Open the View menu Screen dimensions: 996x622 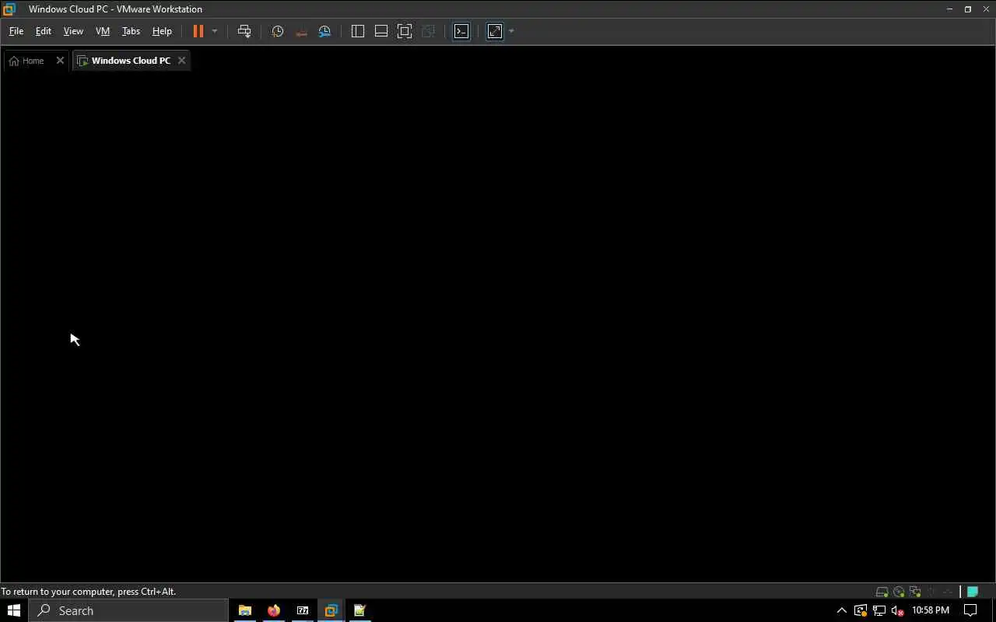click(73, 31)
